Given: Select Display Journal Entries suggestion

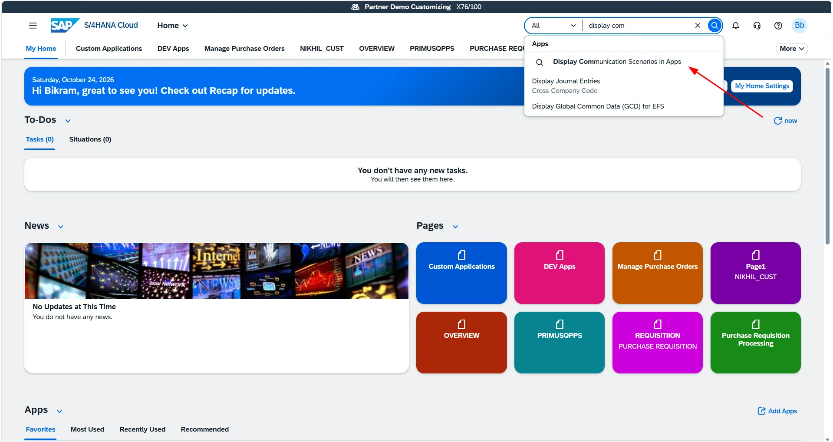Looking at the screenshot, I should click(x=624, y=86).
